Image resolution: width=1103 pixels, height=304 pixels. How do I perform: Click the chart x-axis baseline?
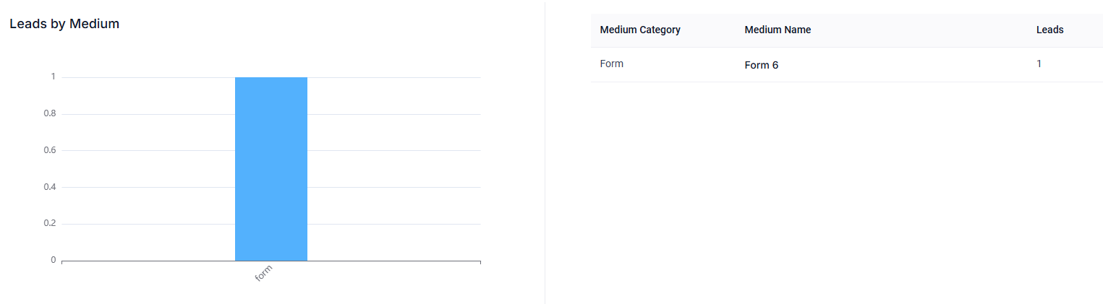(391, 261)
